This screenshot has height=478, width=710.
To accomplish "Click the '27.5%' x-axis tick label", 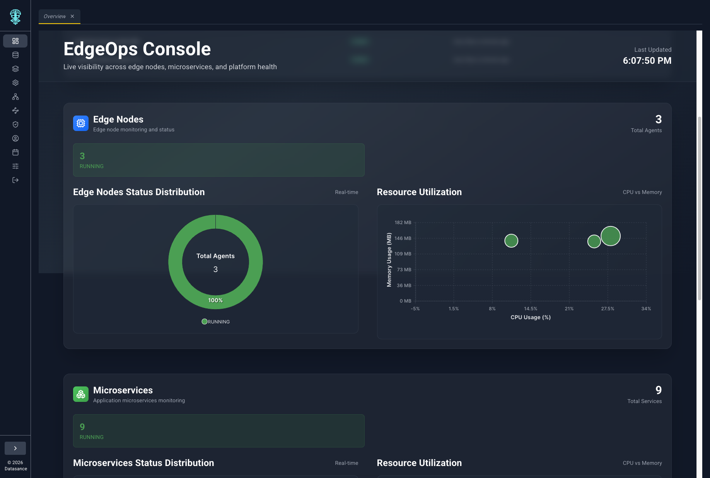I will tap(608, 309).
